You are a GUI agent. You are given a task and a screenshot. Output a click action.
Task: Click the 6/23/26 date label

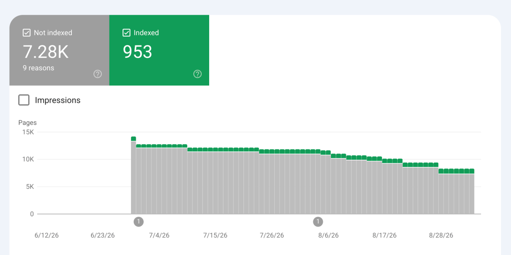103,235
